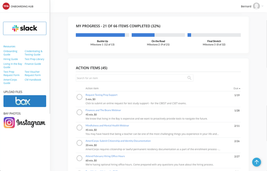Screen dimensions: 267x171
Task: Open the Test Prep Library
Action: coord(34,59)
